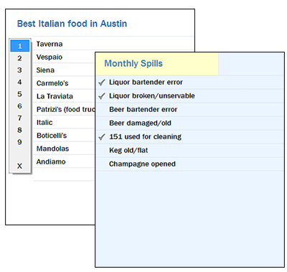
Task: Select the Carmelo's list entry
Action: [65, 83]
